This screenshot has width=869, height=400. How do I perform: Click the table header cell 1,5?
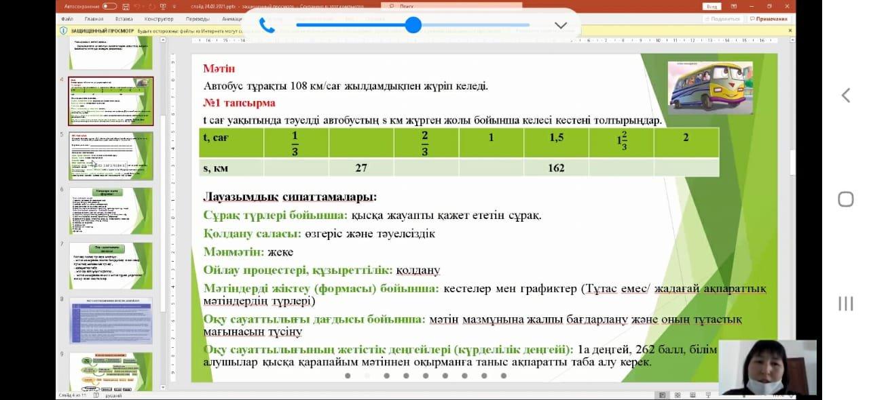tap(556, 143)
